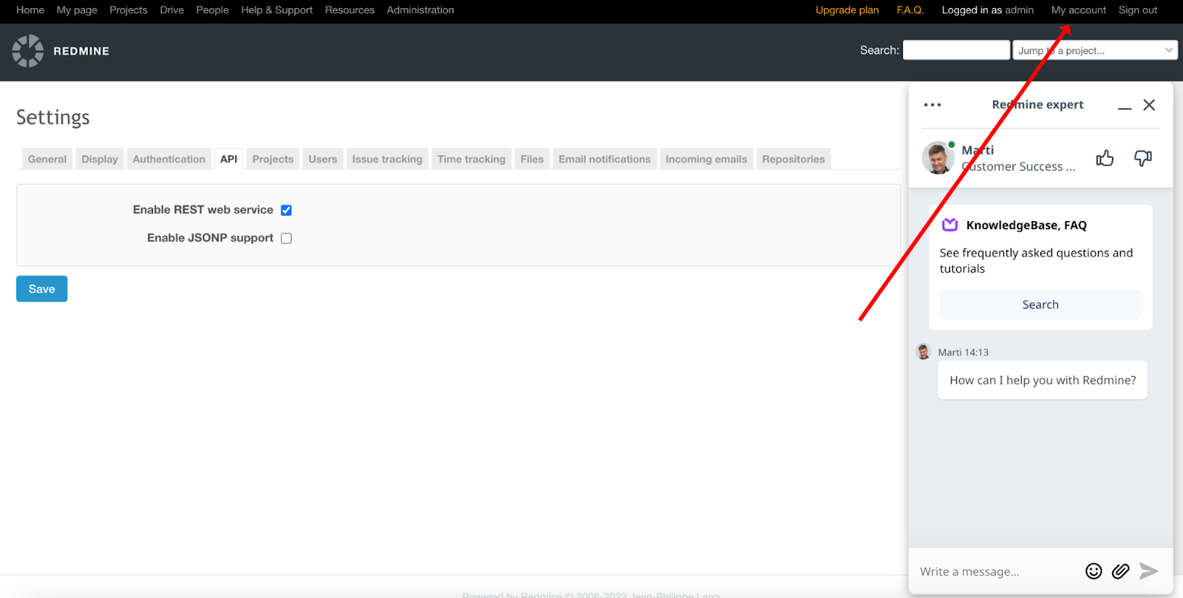Viewport: 1183px width, 598px height.
Task: Give thumbs down to Marti
Action: [1143, 158]
